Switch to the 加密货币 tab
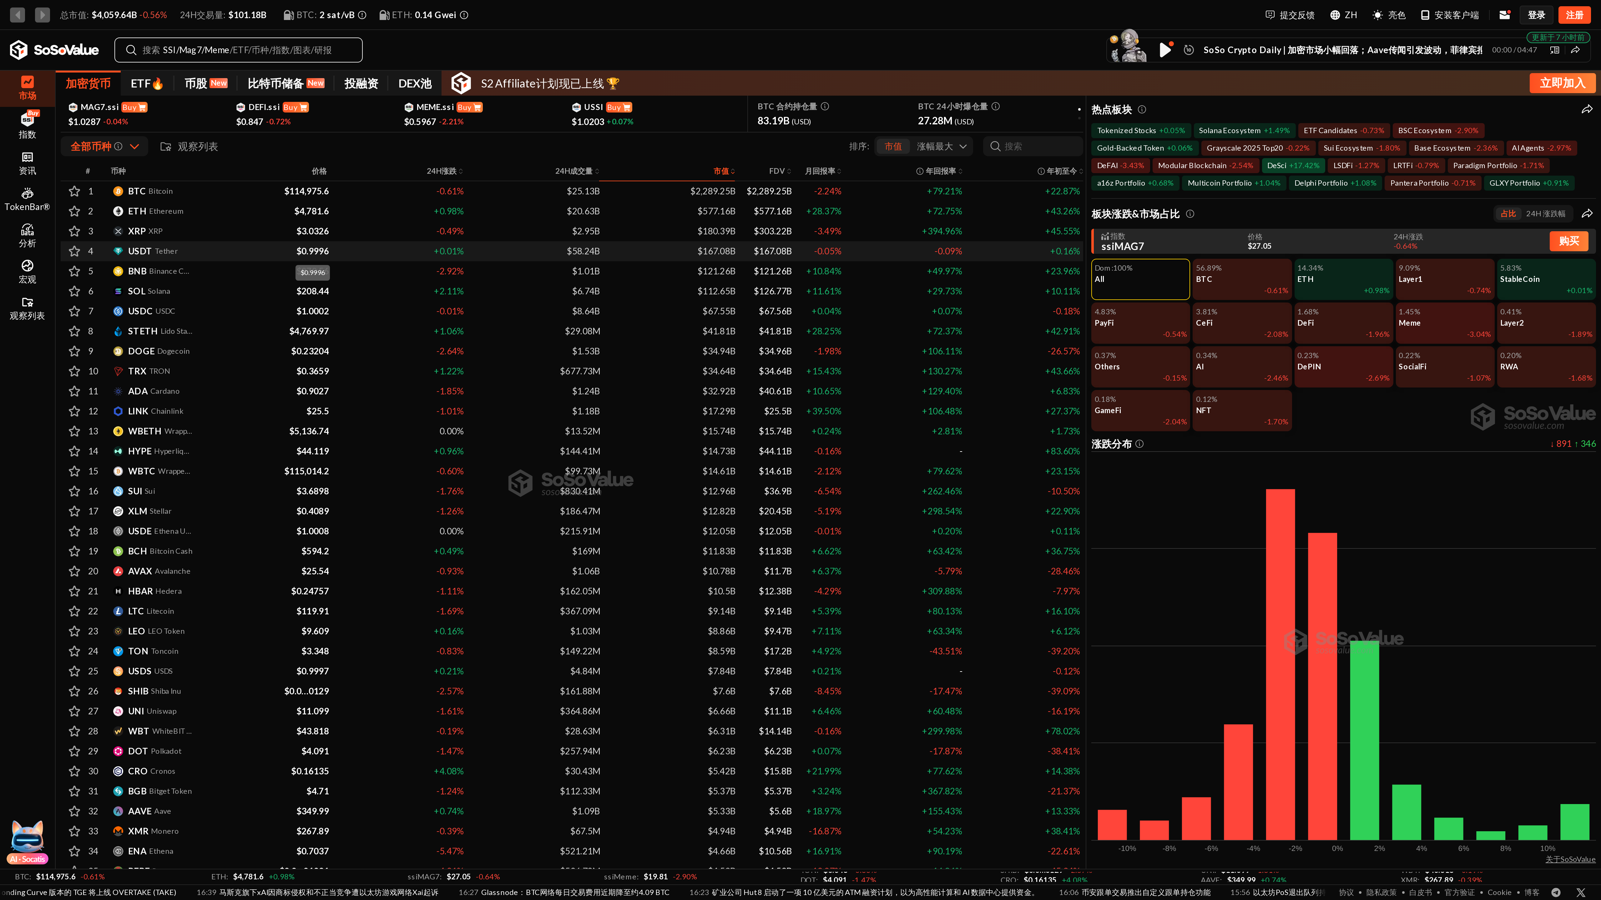 pos(88,83)
